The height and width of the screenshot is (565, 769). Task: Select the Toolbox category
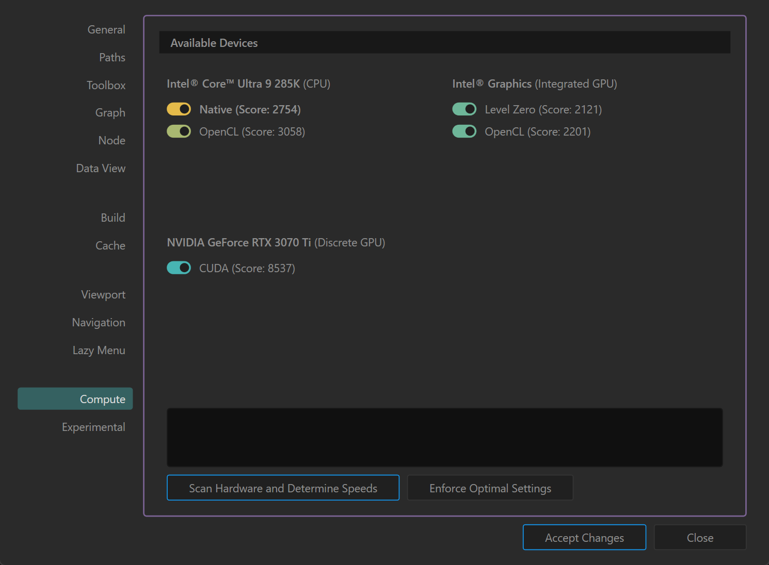tap(106, 86)
